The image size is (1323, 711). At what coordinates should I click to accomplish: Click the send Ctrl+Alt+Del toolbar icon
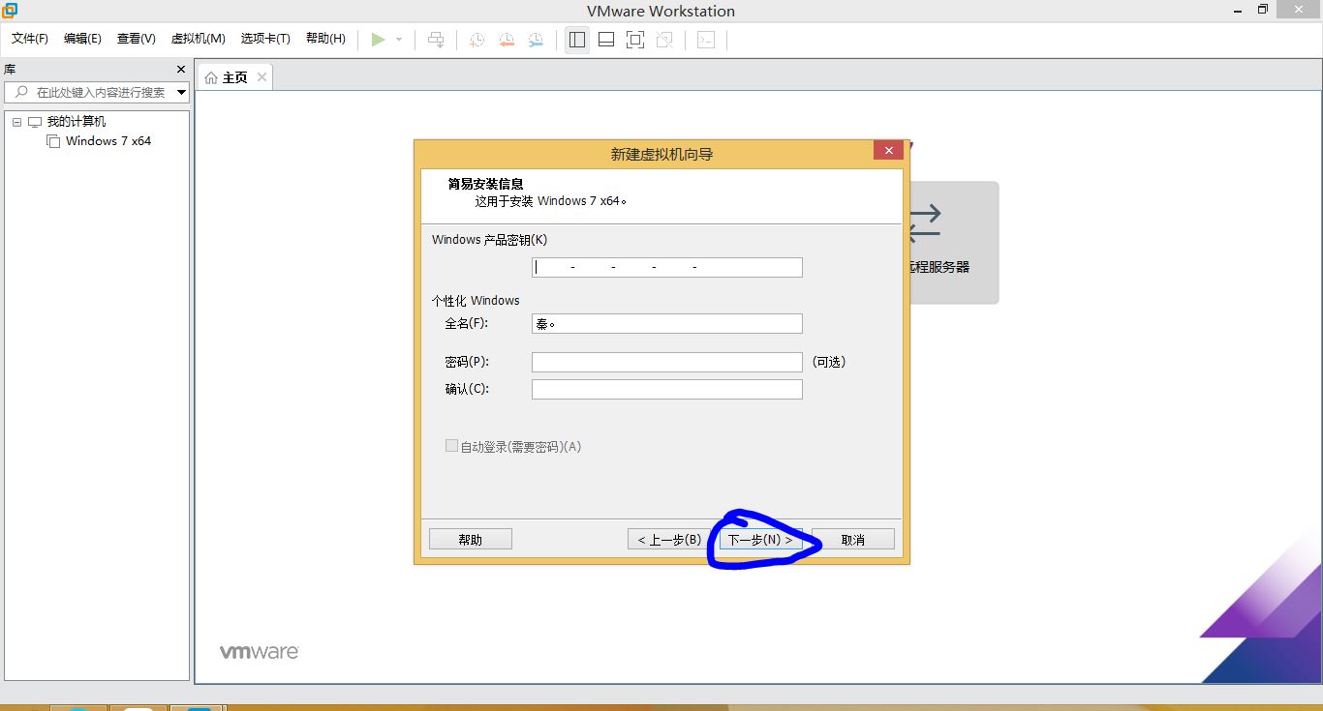point(436,40)
